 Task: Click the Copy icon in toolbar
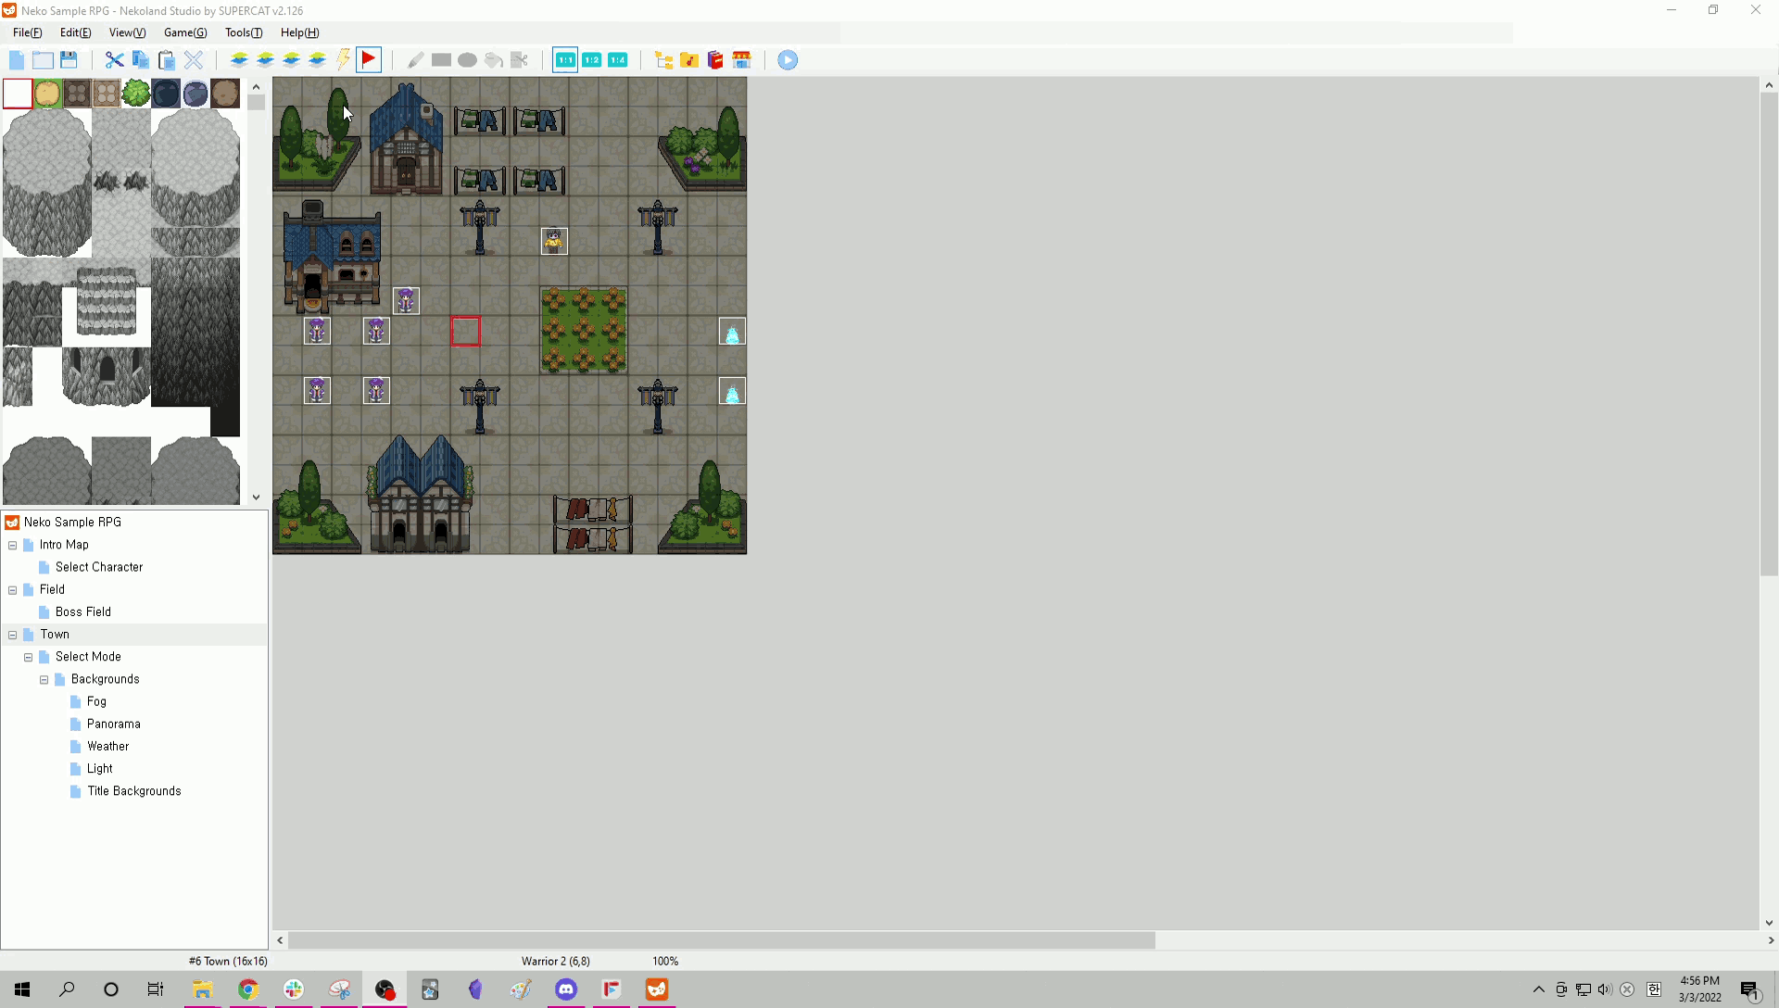141,60
